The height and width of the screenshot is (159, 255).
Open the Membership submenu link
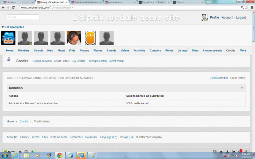pyautogui.click(x=116, y=61)
